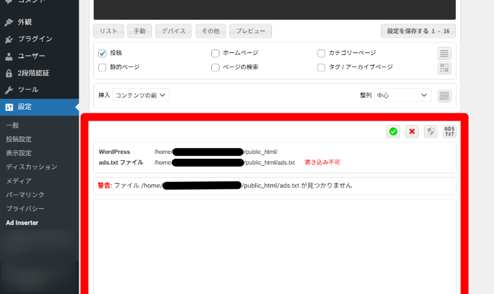Click the ads.txt ファイル label
Viewport: 494px width, 294px height.
(x=121, y=163)
